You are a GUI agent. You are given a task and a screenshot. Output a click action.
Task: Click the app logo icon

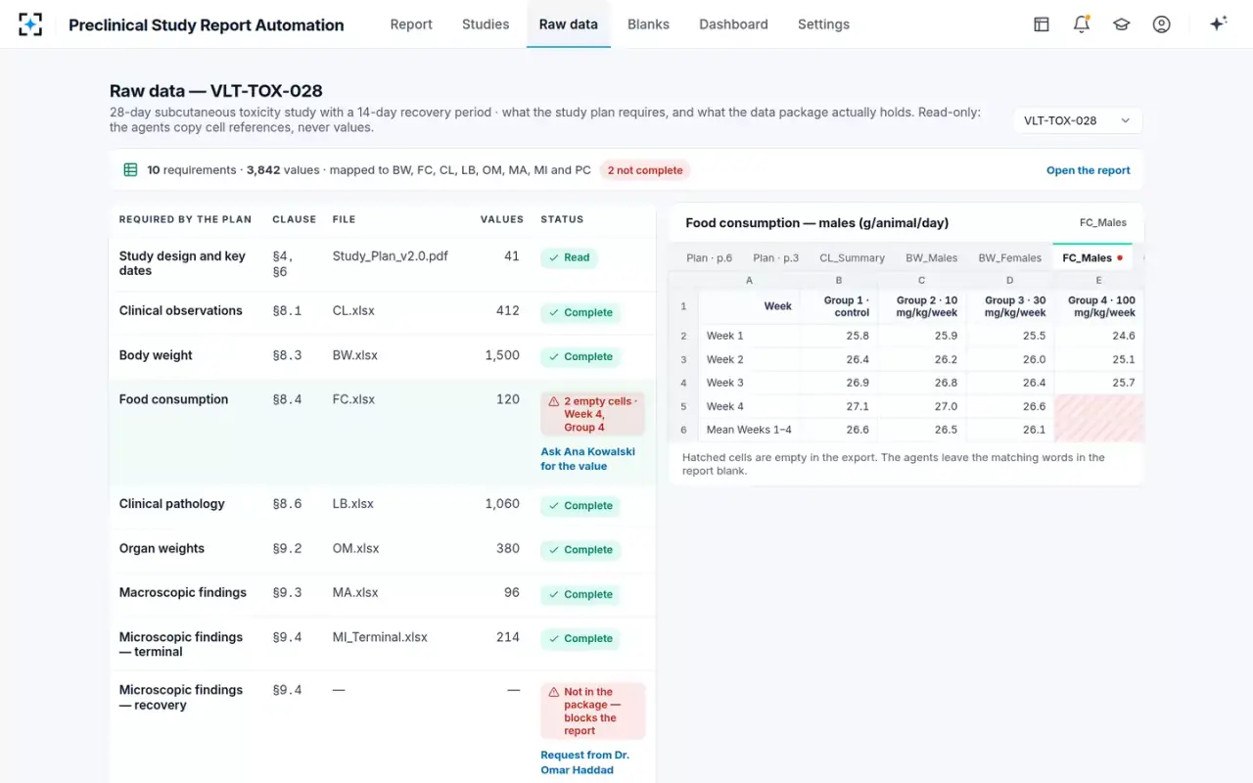[30, 24]
